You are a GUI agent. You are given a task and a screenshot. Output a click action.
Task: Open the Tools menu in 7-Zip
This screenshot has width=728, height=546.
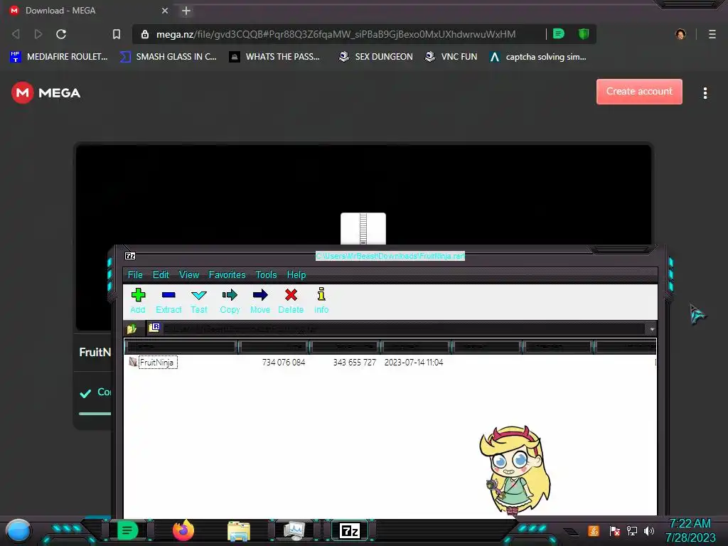[x=266, y=275]
